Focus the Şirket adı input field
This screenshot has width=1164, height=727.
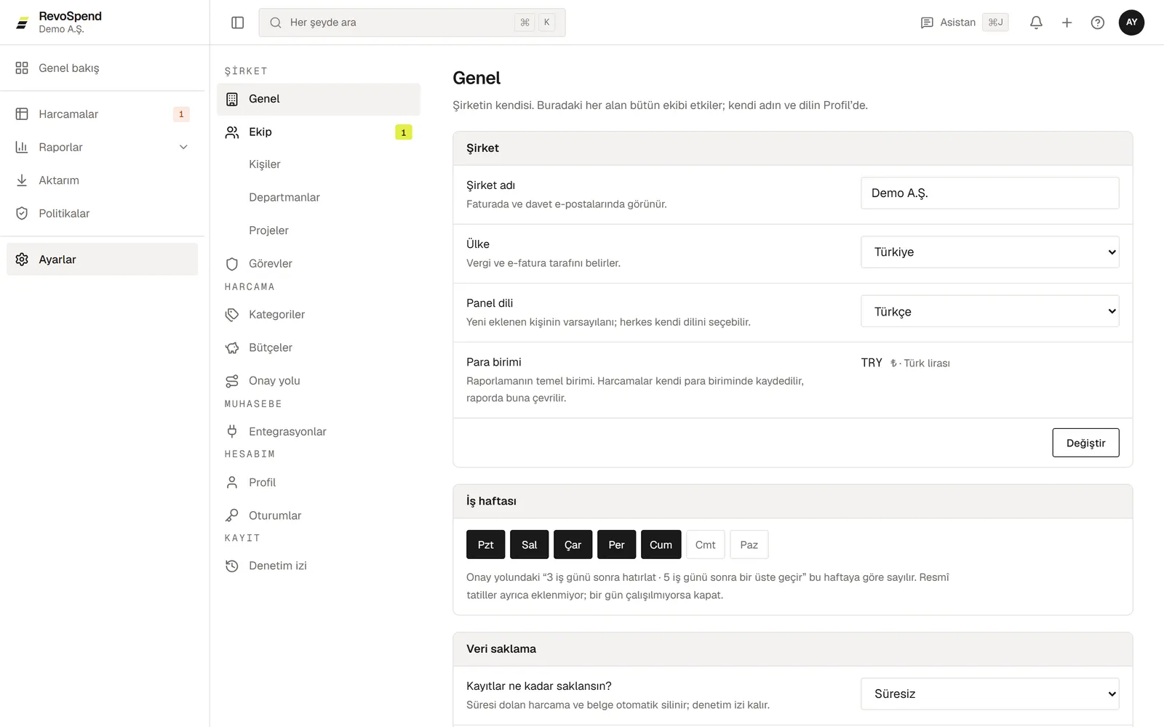989,193
